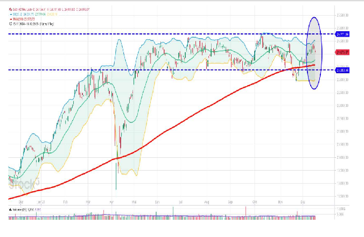Viewport: 364px width, 237px height.
Task: Click the Apr label on time axis
Action: coord(111,202)
